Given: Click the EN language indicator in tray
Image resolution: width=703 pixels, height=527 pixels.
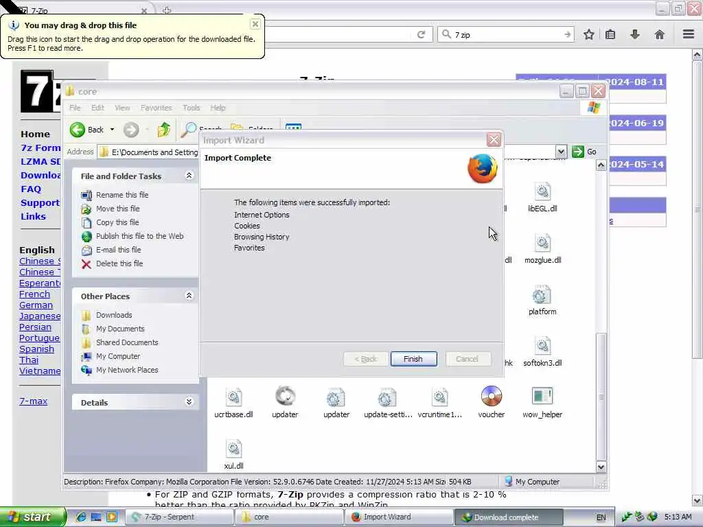Looking at the screenshot, I should (601, 517).
